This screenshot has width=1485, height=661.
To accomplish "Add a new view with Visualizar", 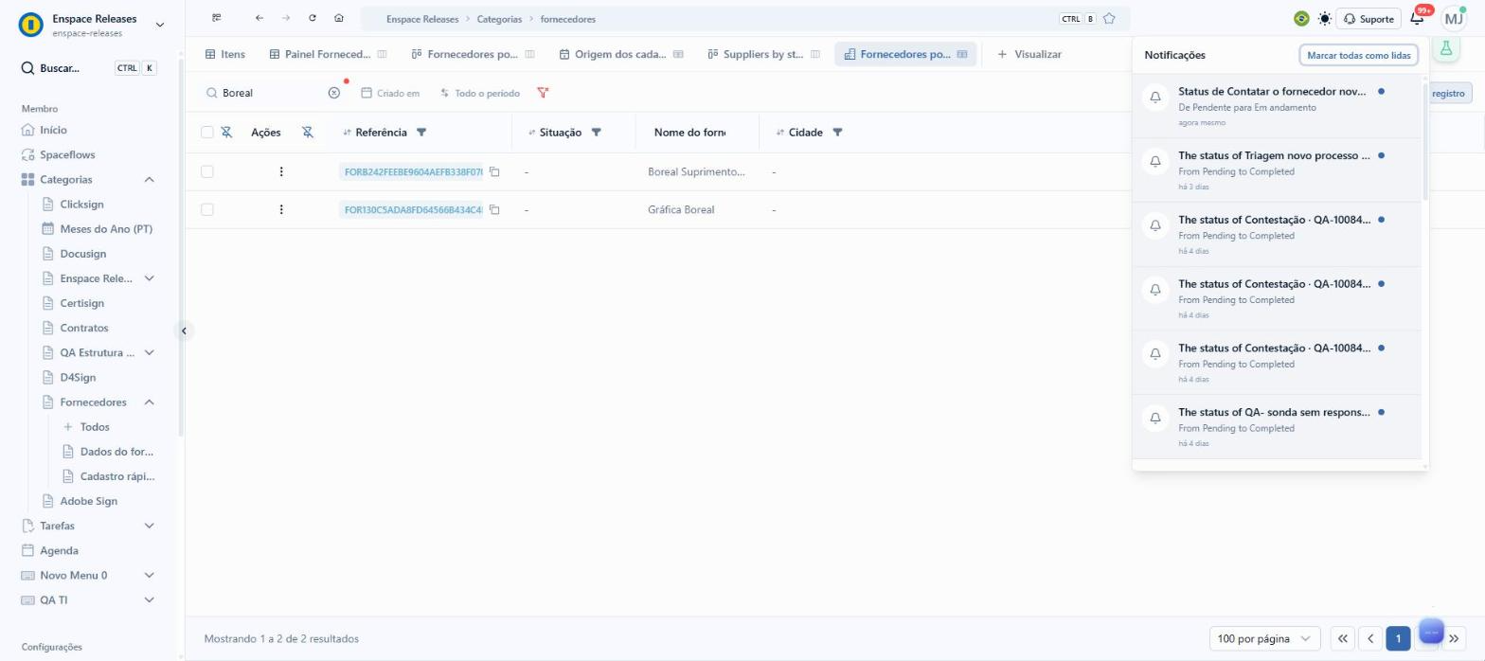I will pyautogui.click(x=1029, y=54).
